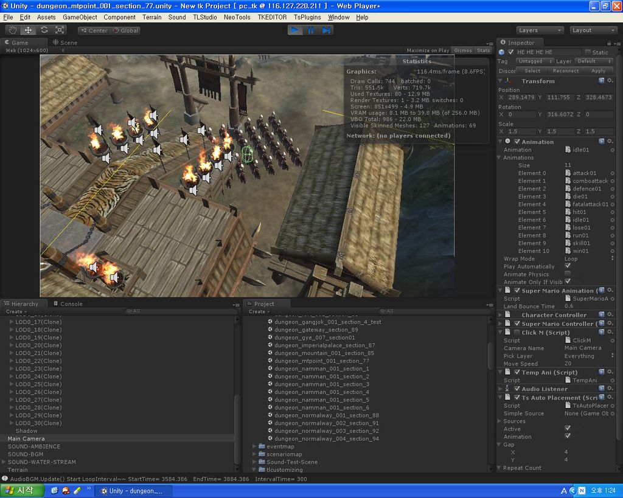Open Pick Layer dropdown showing Everything
The height and width of the screenshot is (498, 623).
(589, 356)
